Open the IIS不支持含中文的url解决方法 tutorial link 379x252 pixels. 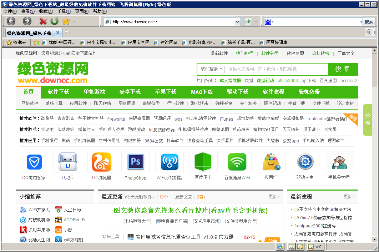(x=323, y=209)
